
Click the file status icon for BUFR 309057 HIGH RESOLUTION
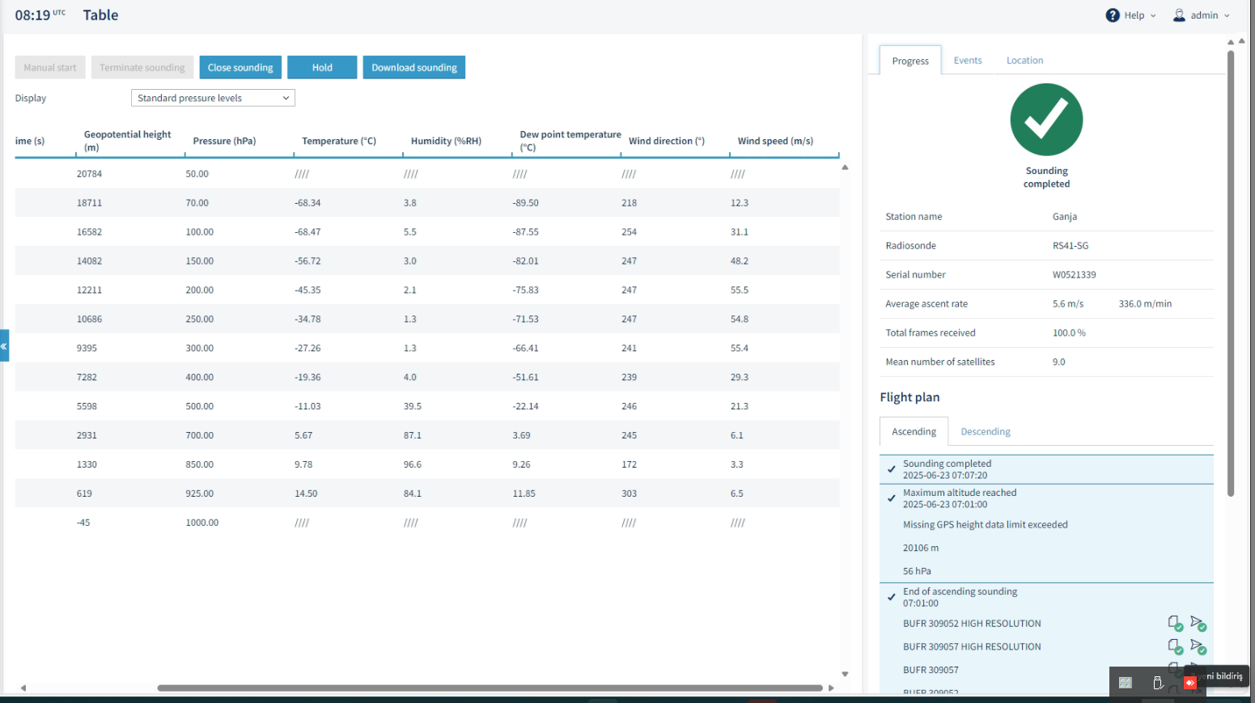(x=1175, y=646)
